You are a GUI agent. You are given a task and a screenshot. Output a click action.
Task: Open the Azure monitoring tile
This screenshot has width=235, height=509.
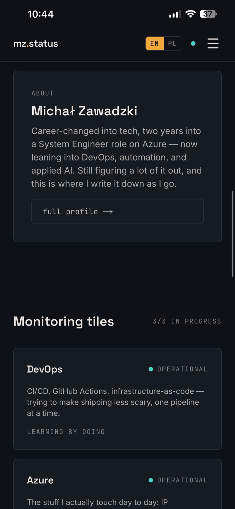[118, 484]
